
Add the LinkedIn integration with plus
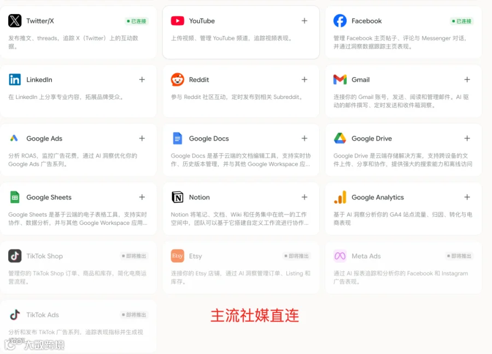142,79
